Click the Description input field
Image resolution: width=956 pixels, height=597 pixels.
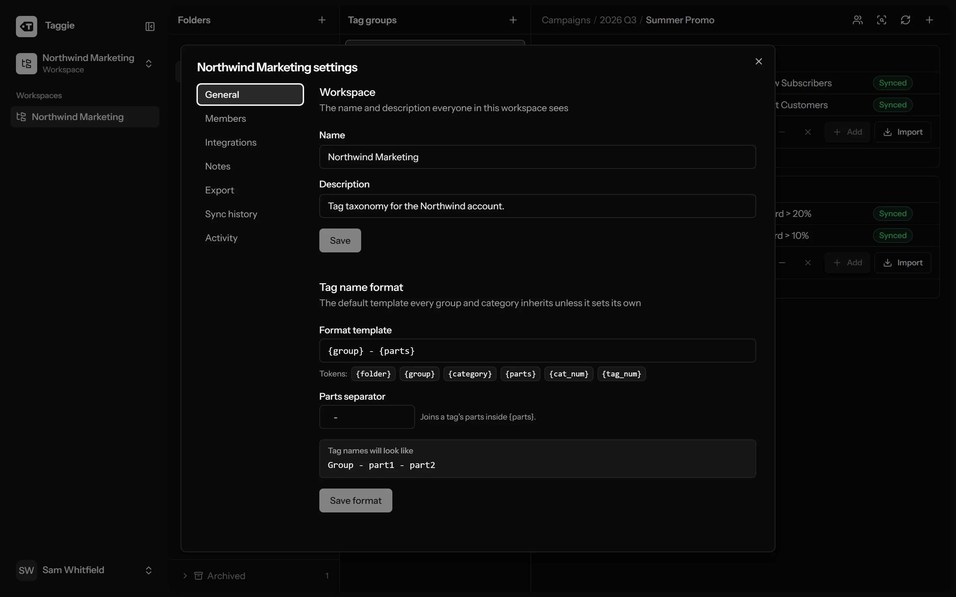[x=537, y=206]
